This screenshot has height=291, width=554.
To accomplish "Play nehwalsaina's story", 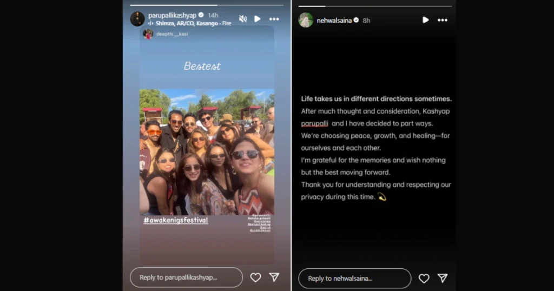I will click(425, 20).
